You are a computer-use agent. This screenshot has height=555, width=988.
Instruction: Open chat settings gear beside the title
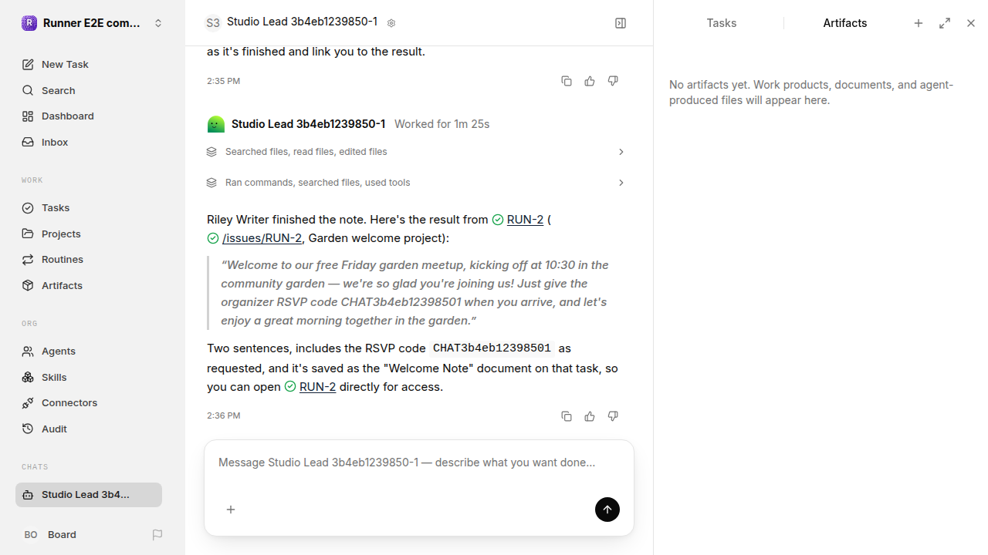pos(391,23)
